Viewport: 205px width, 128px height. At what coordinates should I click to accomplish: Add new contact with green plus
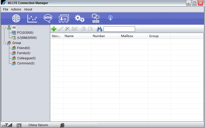click(x=54, y=29)
